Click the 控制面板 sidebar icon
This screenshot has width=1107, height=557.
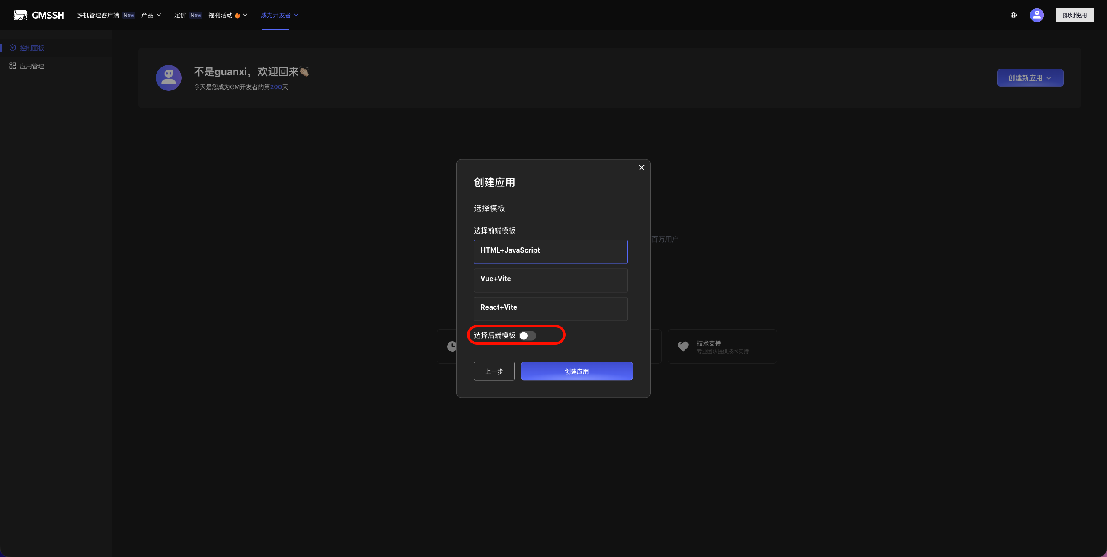click(x=13, y=48)
